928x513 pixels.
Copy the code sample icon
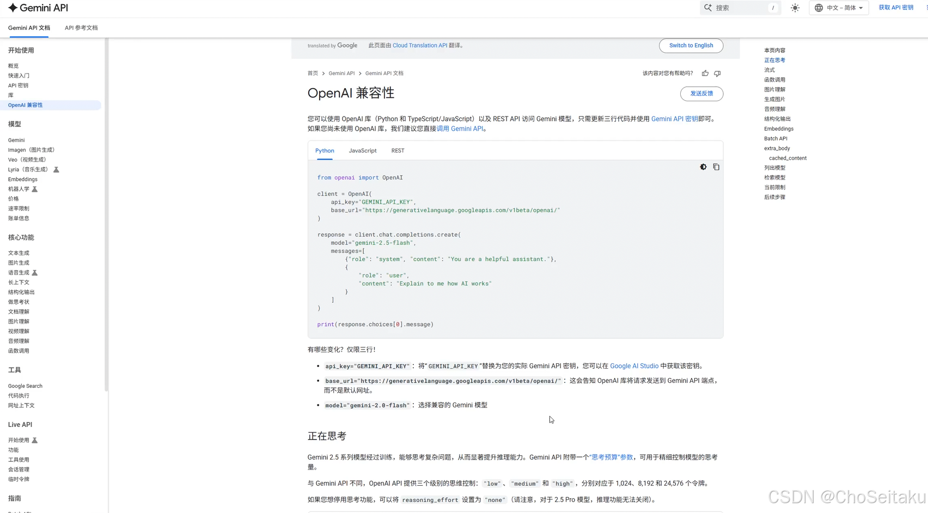click(x=716, y=167)
